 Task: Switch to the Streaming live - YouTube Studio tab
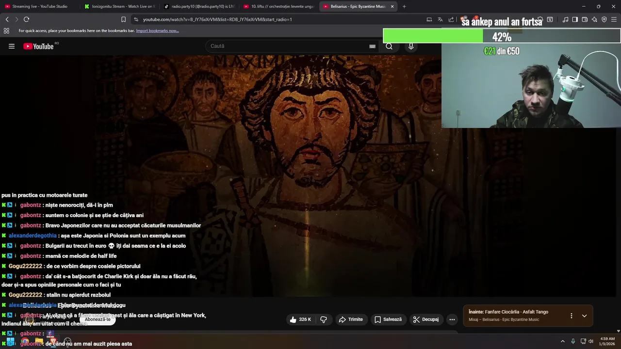39,6
